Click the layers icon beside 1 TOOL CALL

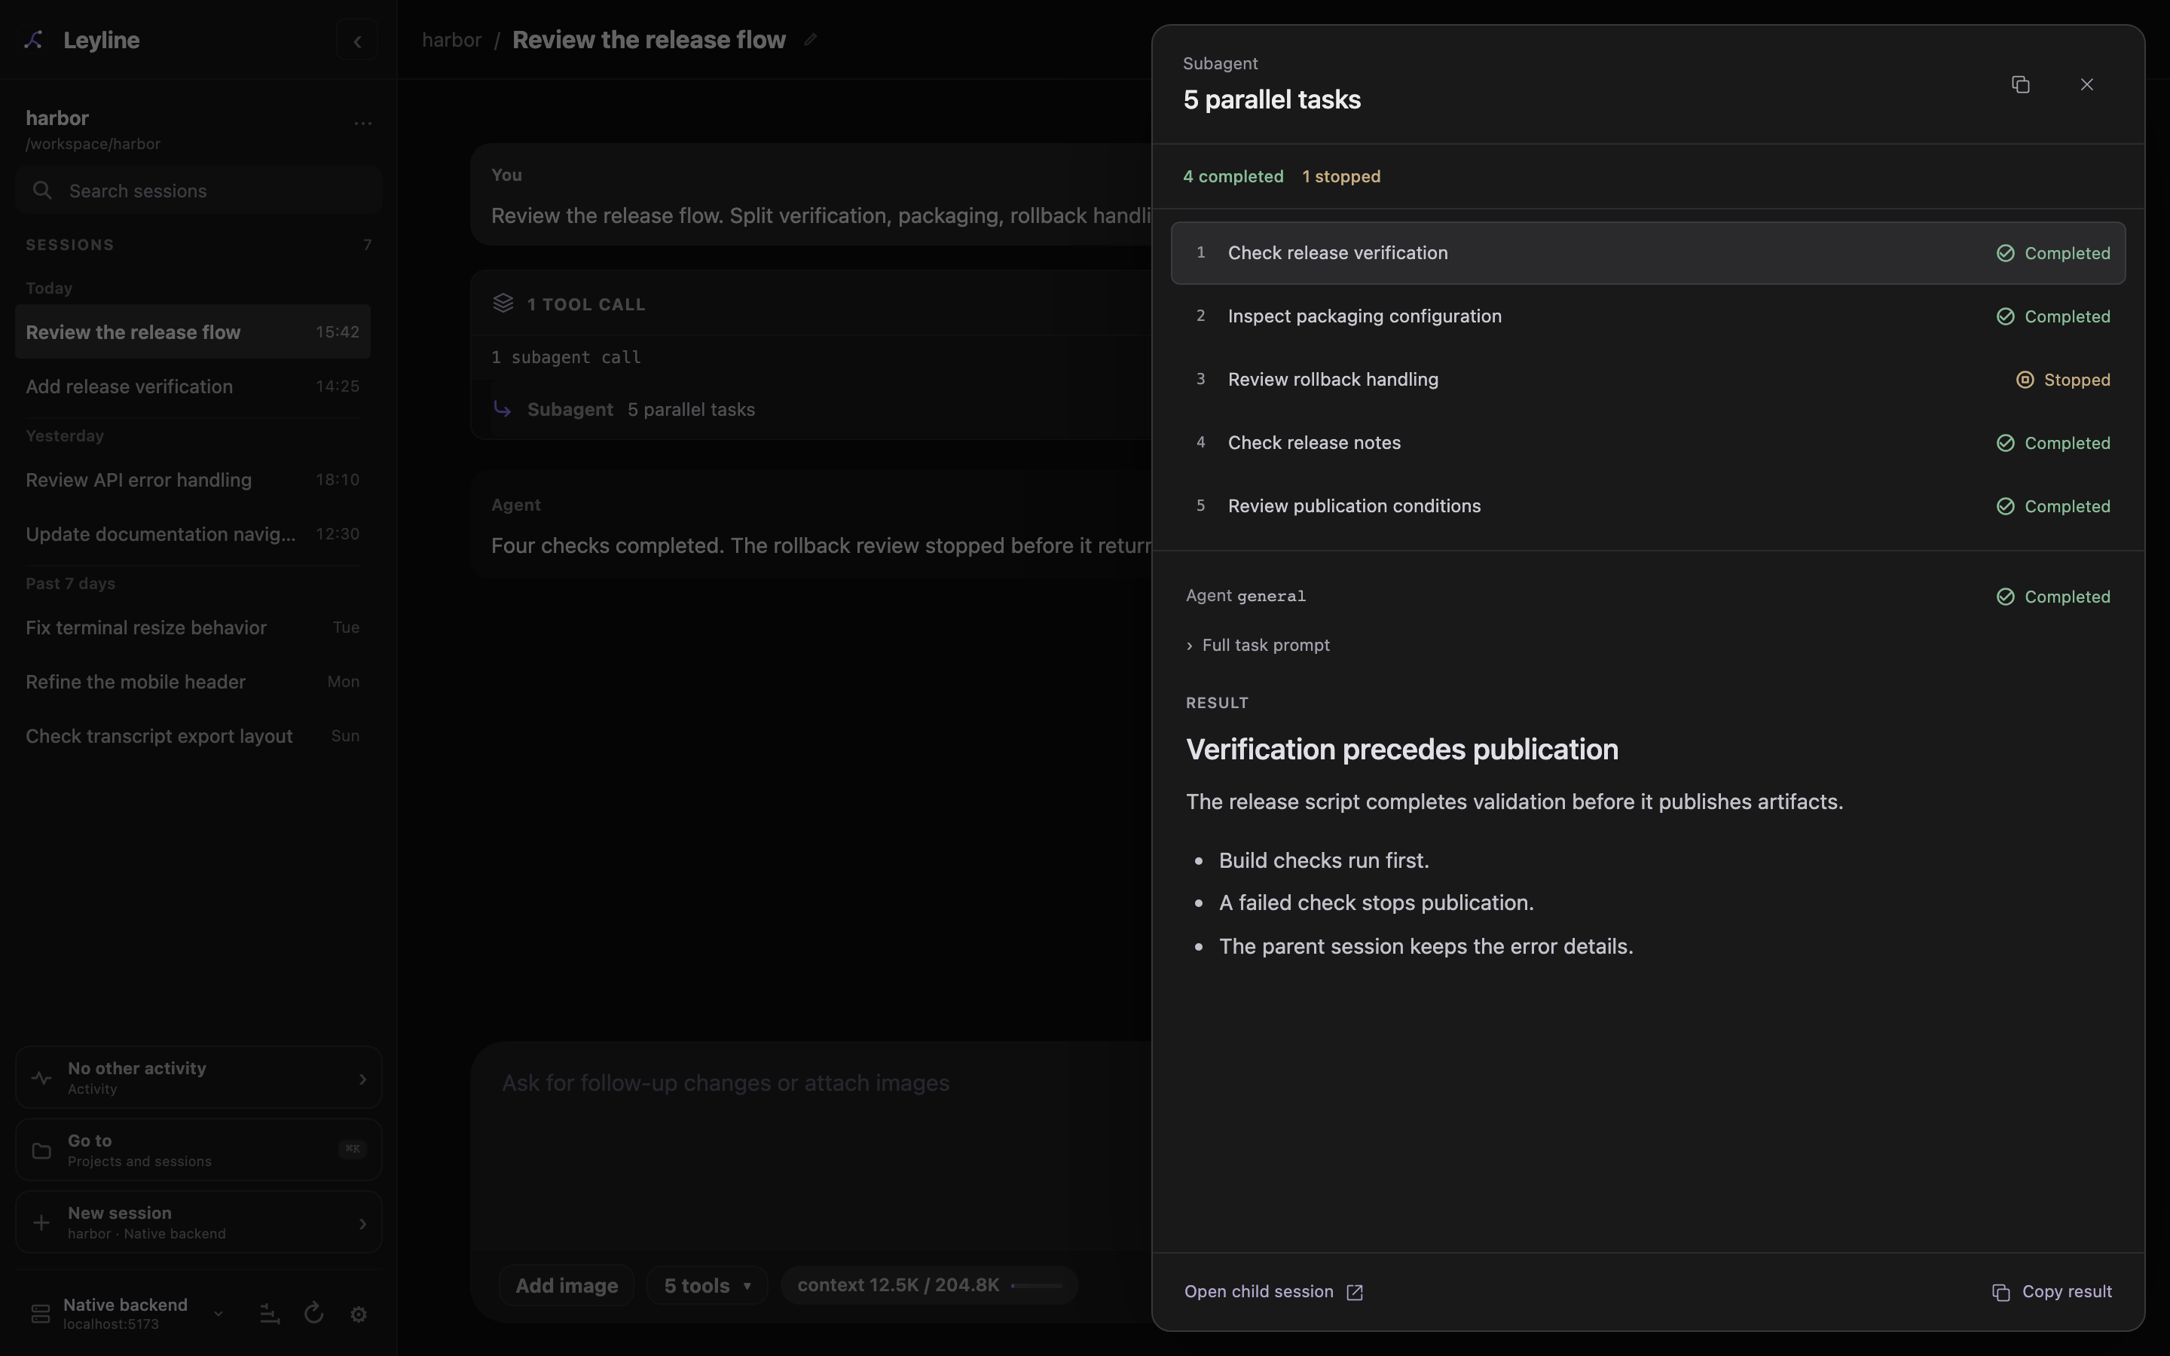tap(503, 304)
